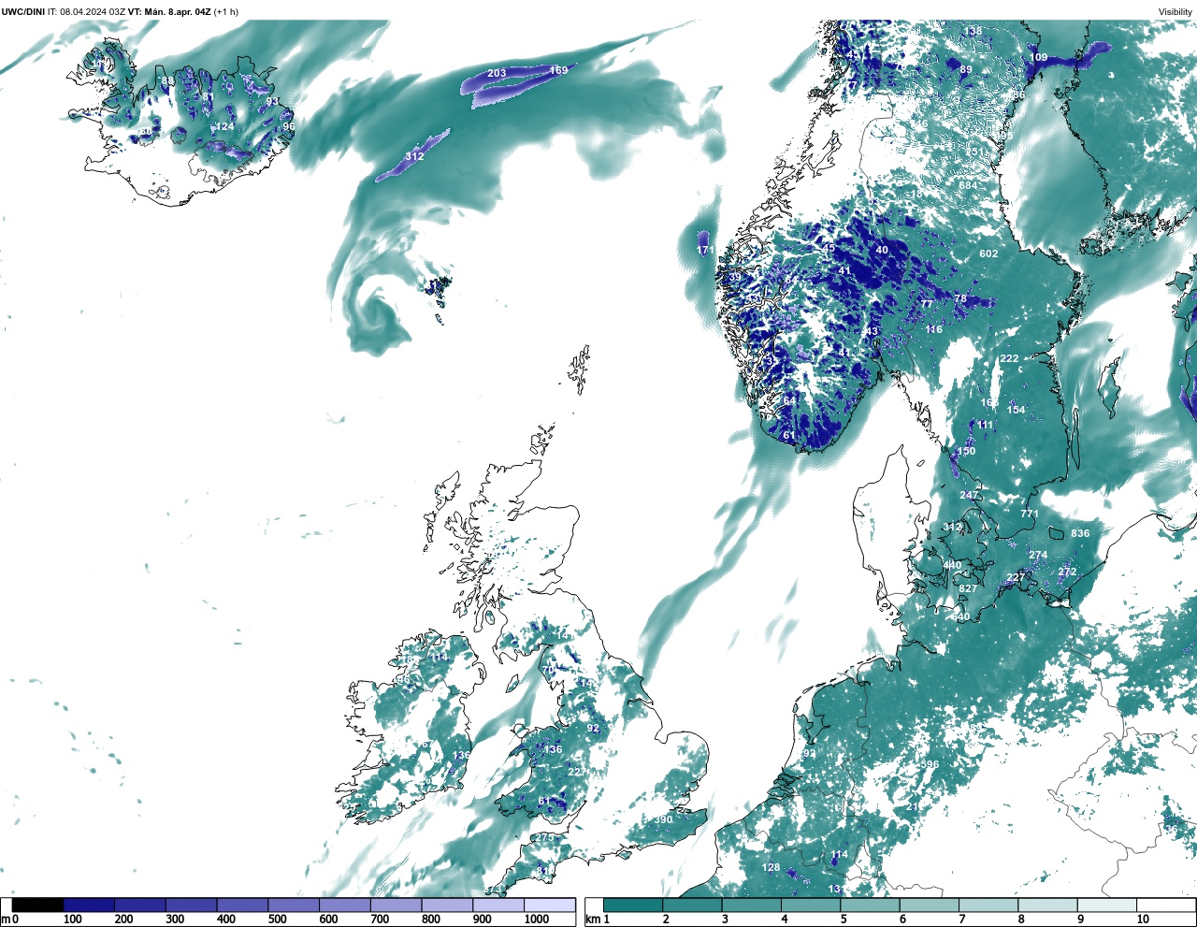Image resolution: width=1197 pixels, height=927 pixels.
Task: Click the 'km' unit label on the legend
Action: point(591,920)
